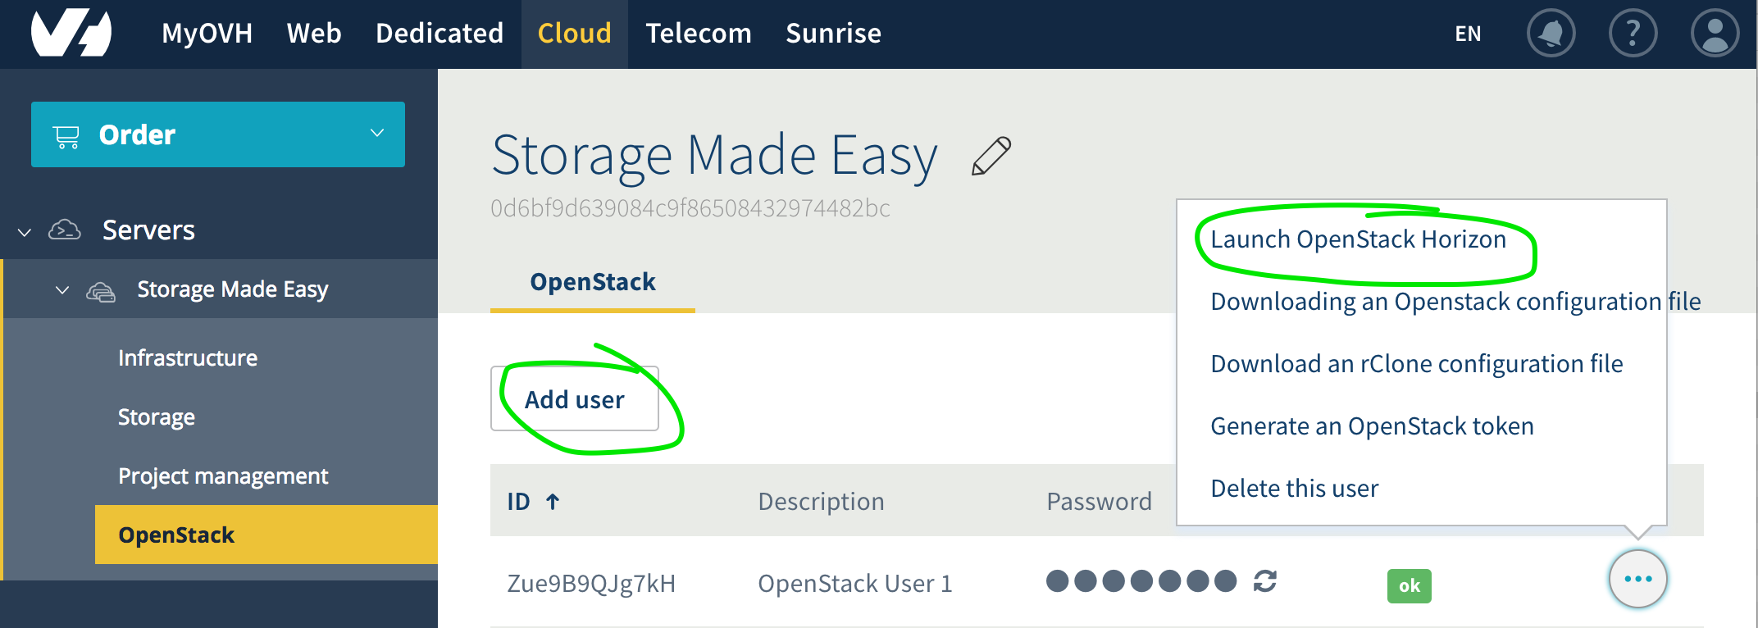The width and height of the screenshot is (1758, 628).
Task: Choose Delete this user option
Action: (x=1294, y=489)
